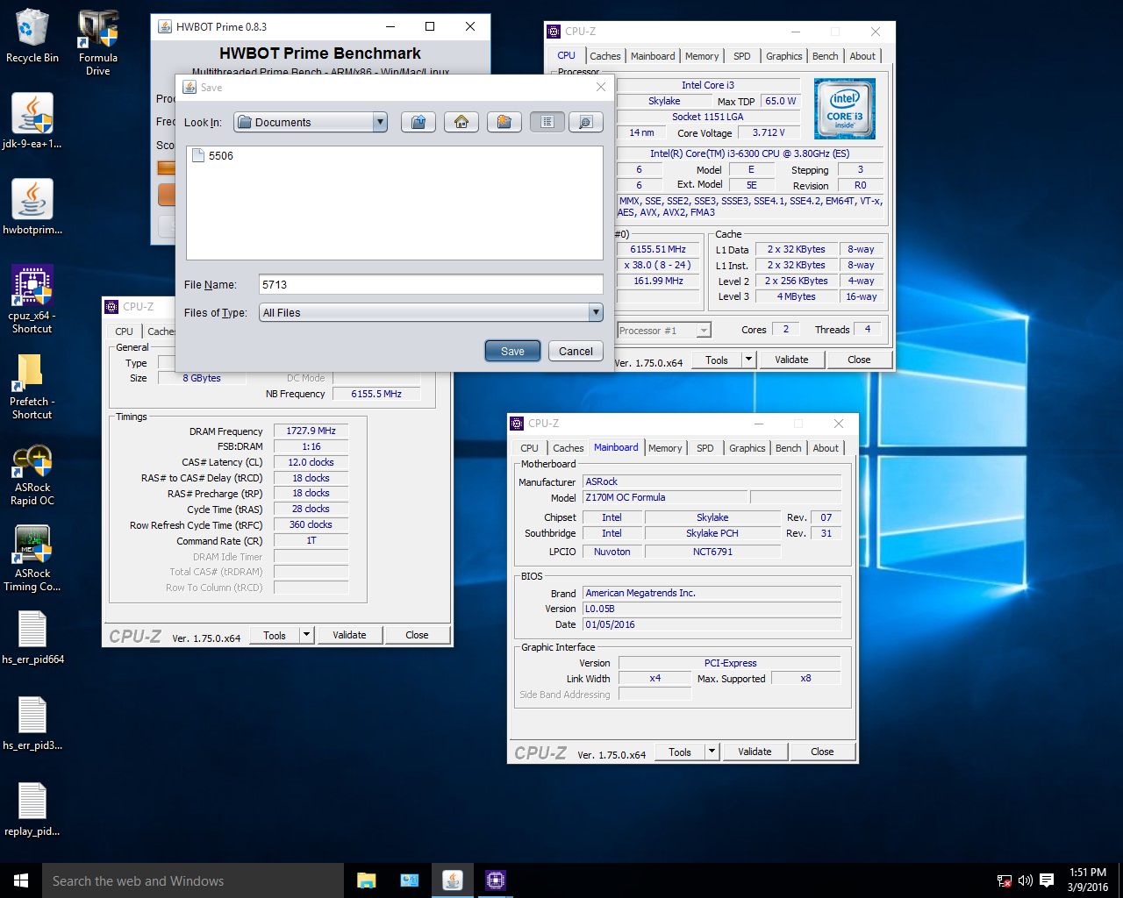The image size is (1123, 898).
Task: Click the taskbar search box
Action: [193, 880]
